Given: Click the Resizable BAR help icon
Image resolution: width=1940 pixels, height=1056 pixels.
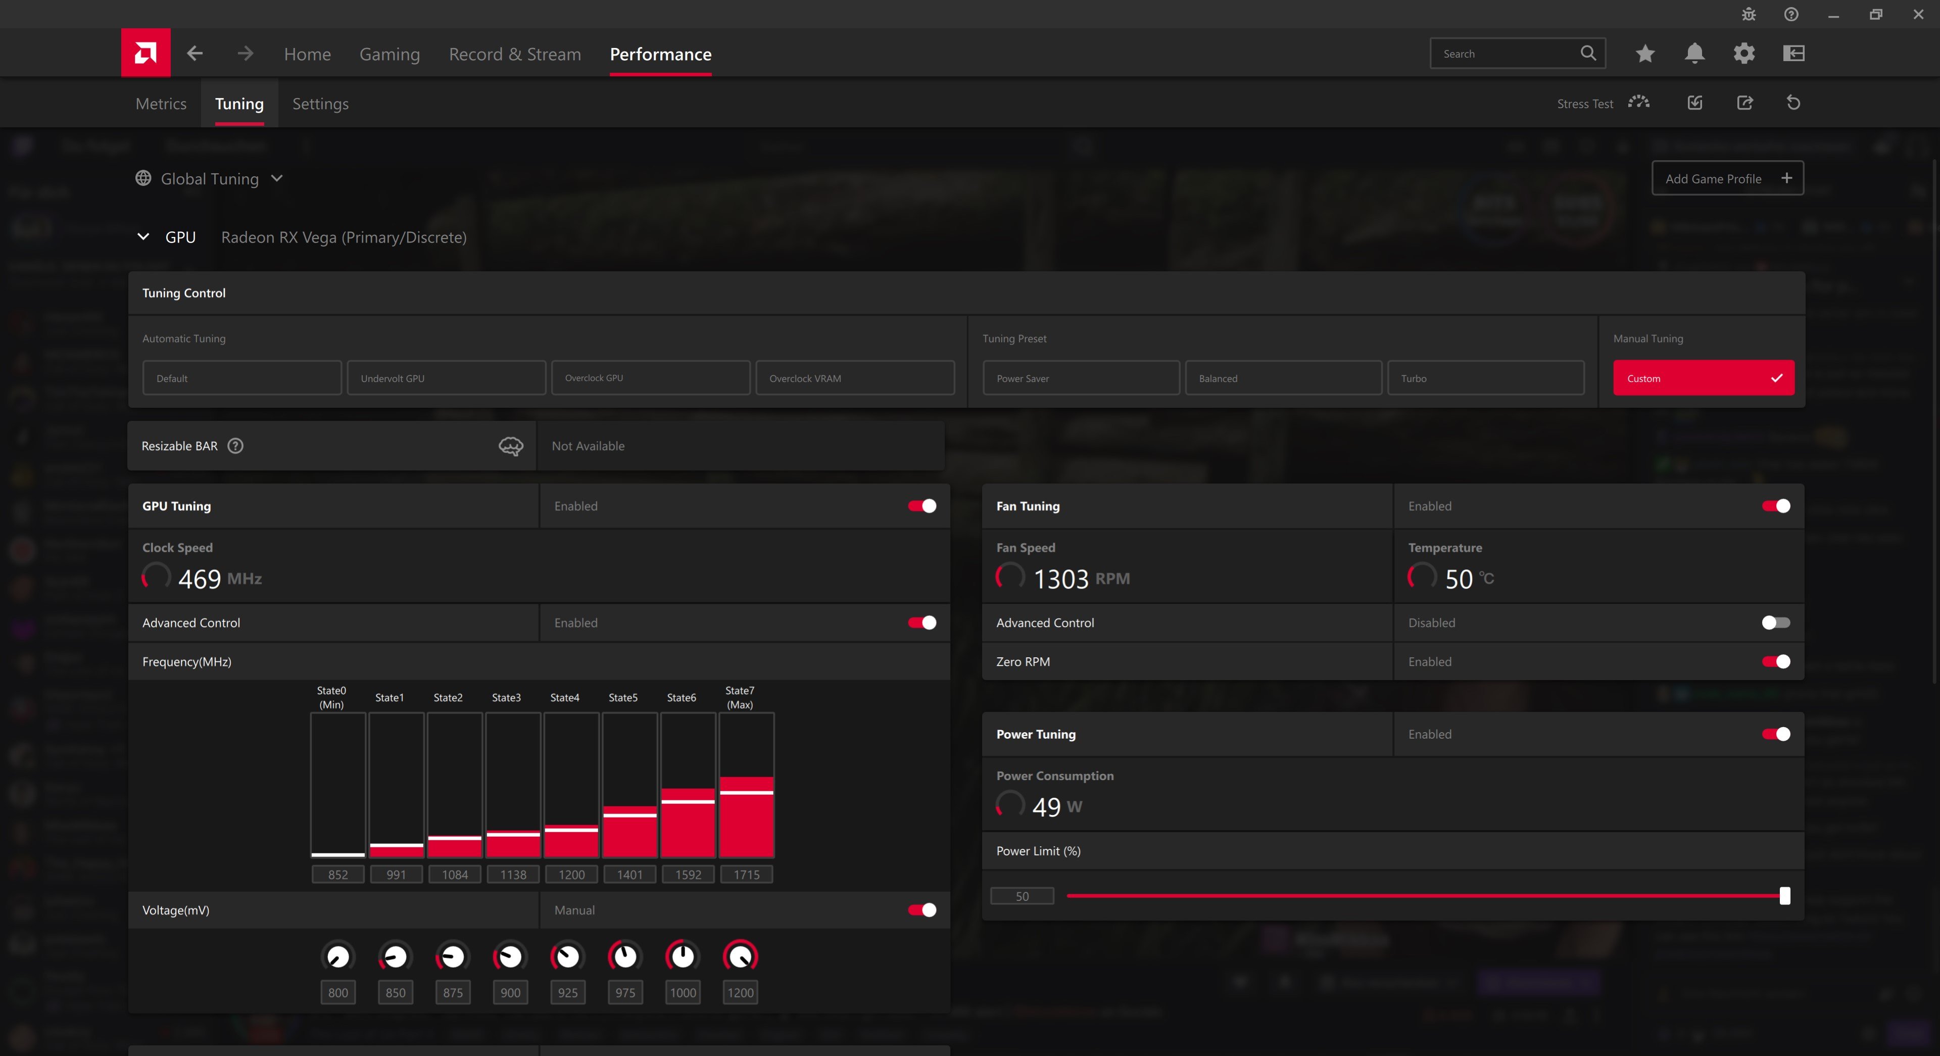Looking at the screenshot, I should click(235, 446).
